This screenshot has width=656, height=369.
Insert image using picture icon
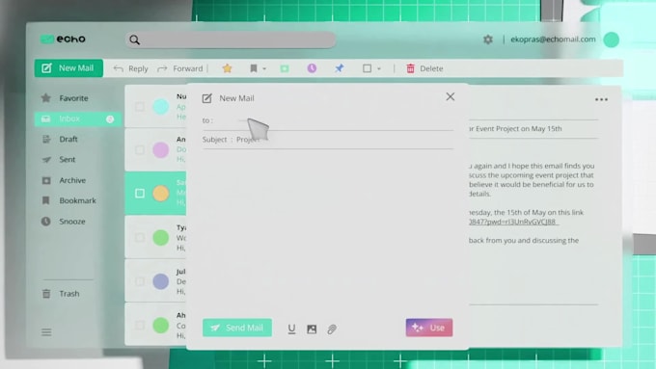(x=312, y=329)
